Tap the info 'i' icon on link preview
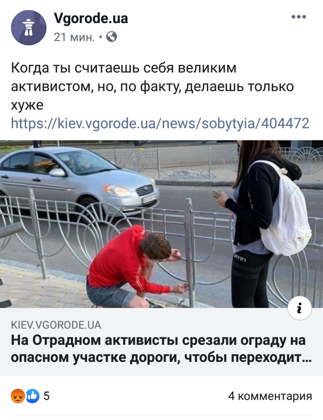 click(299, 308)
